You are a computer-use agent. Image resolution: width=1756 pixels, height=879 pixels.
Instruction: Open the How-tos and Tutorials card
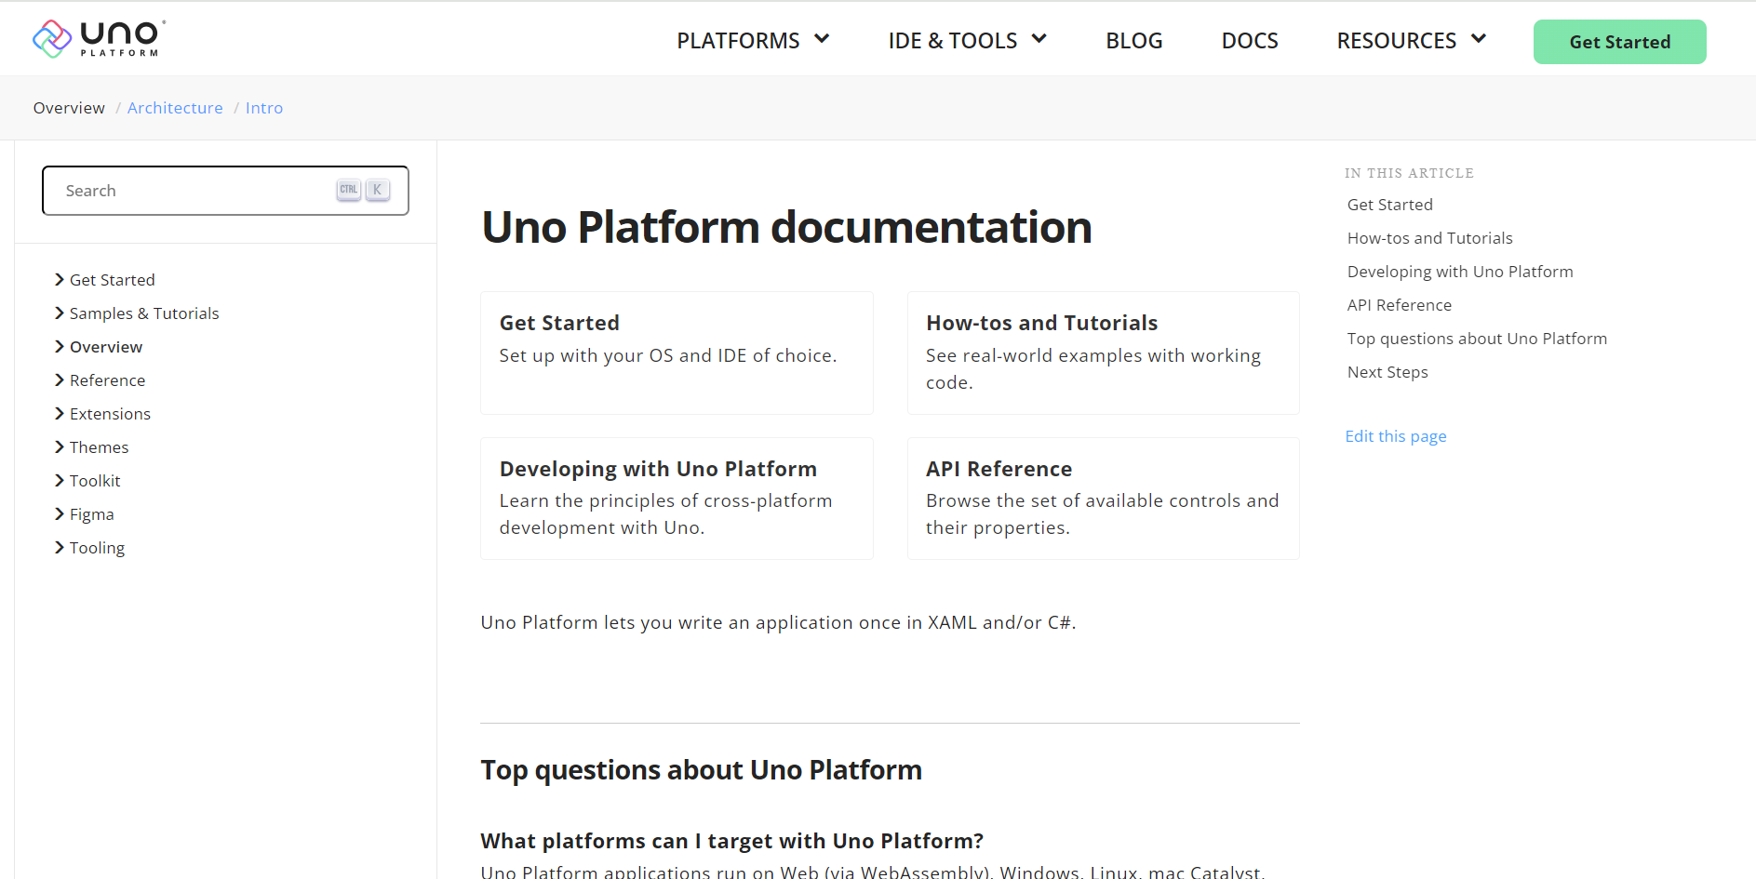1102,353
